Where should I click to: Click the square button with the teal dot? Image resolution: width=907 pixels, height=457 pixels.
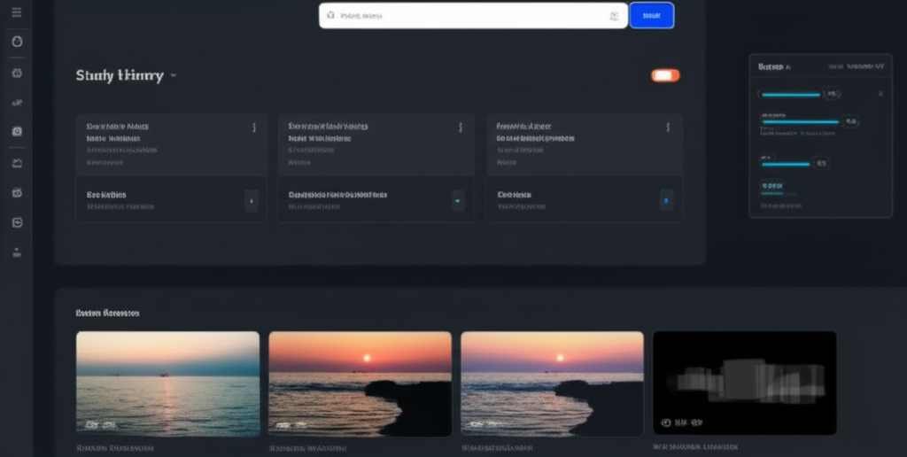click(458, 201)
